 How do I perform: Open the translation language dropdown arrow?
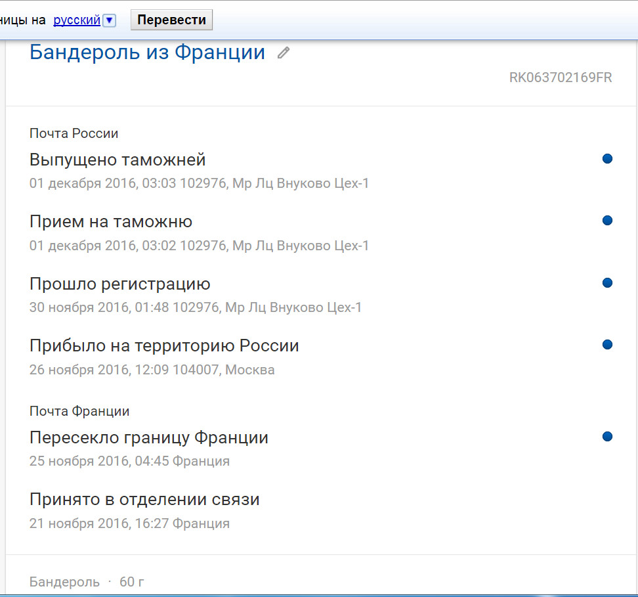110,20
